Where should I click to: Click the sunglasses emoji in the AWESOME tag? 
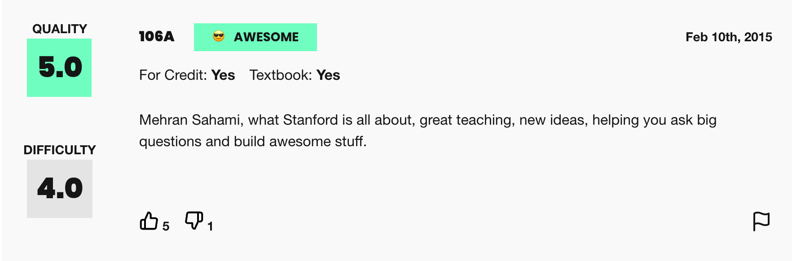[218, 37]
